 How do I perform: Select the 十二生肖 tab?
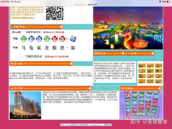pos(139,53)
